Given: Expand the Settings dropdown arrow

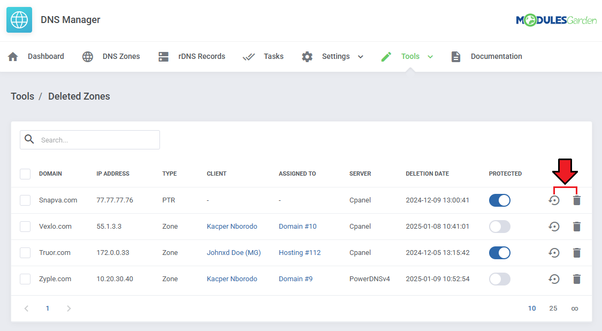Looking at the screenshot, I should click(x=361, y=57).
